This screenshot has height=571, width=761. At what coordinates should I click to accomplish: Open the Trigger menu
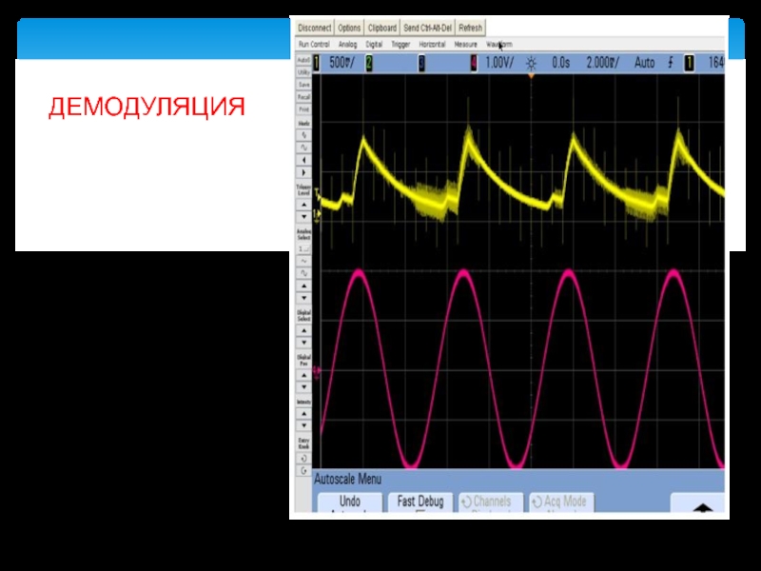(399, 45)
